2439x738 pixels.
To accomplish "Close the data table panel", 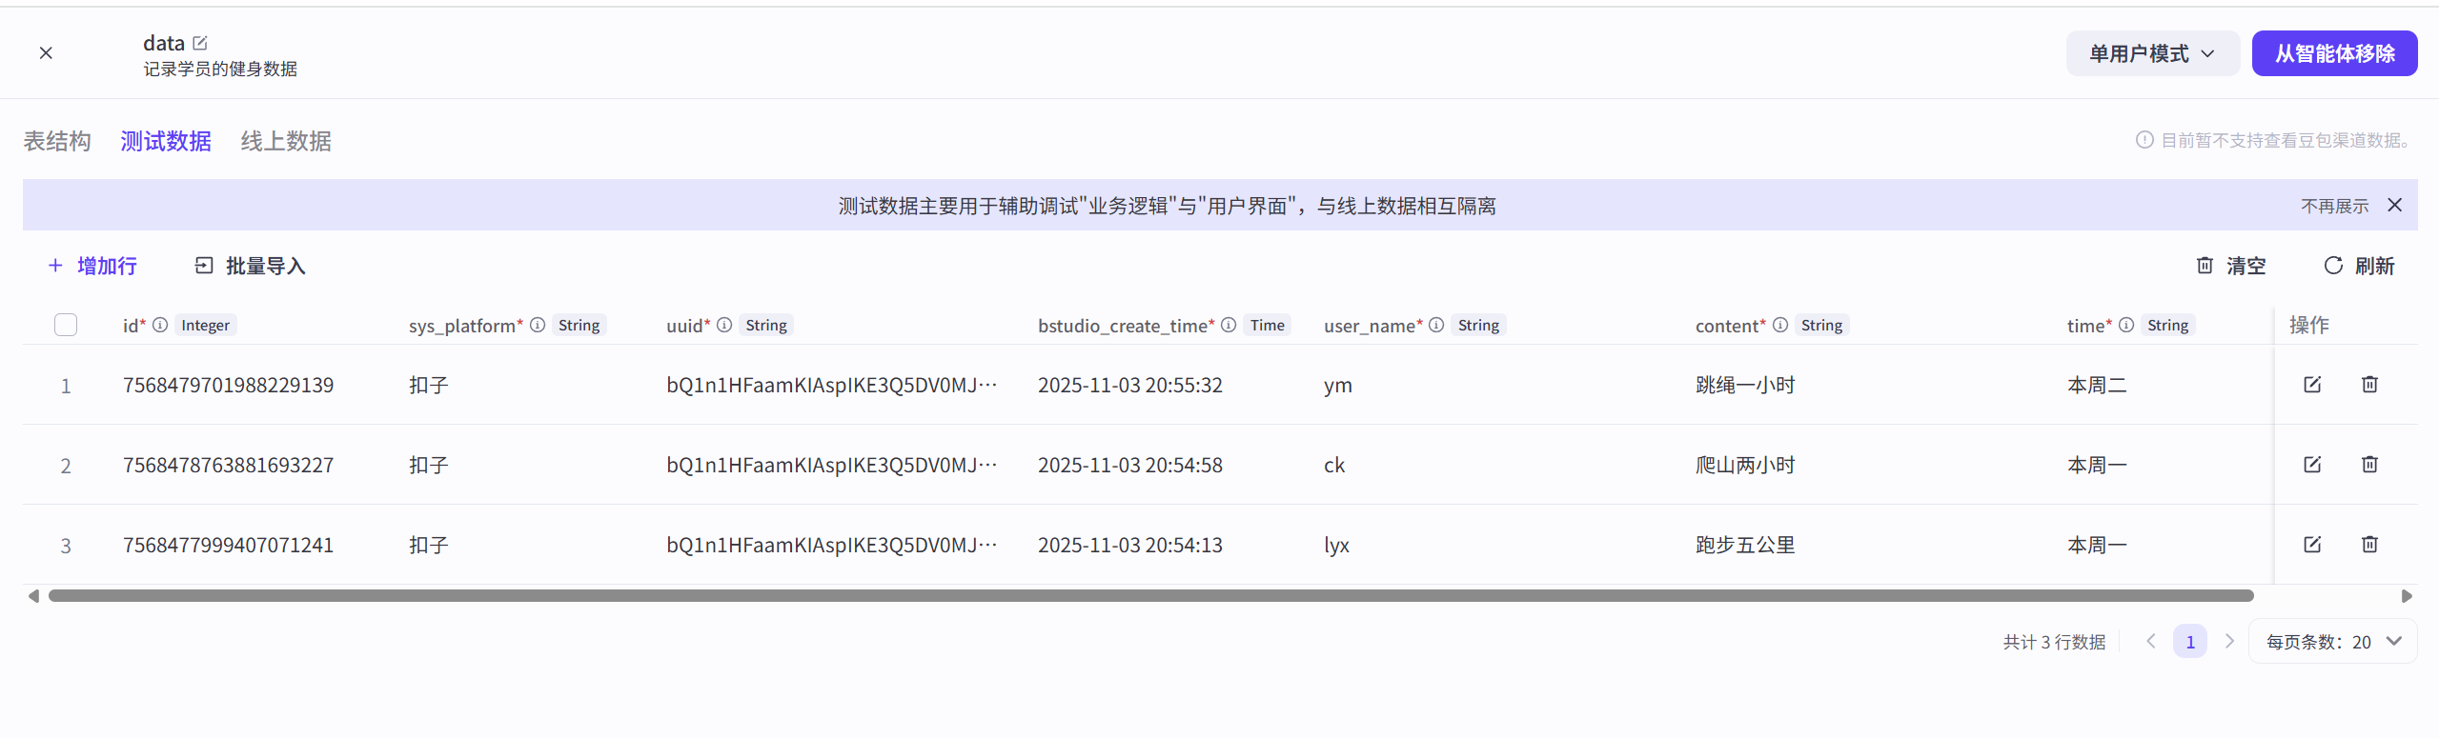I will tap(46, 53).
